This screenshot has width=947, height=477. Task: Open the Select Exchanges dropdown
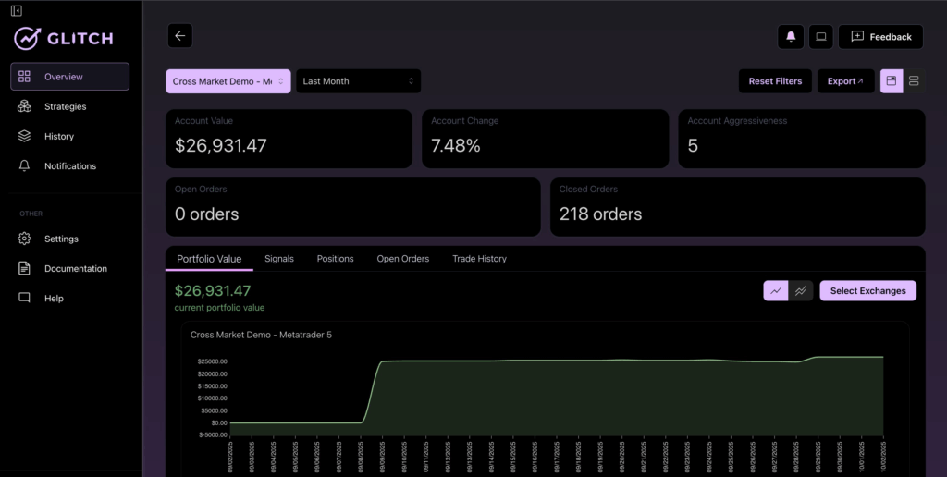tap(867, 291)
